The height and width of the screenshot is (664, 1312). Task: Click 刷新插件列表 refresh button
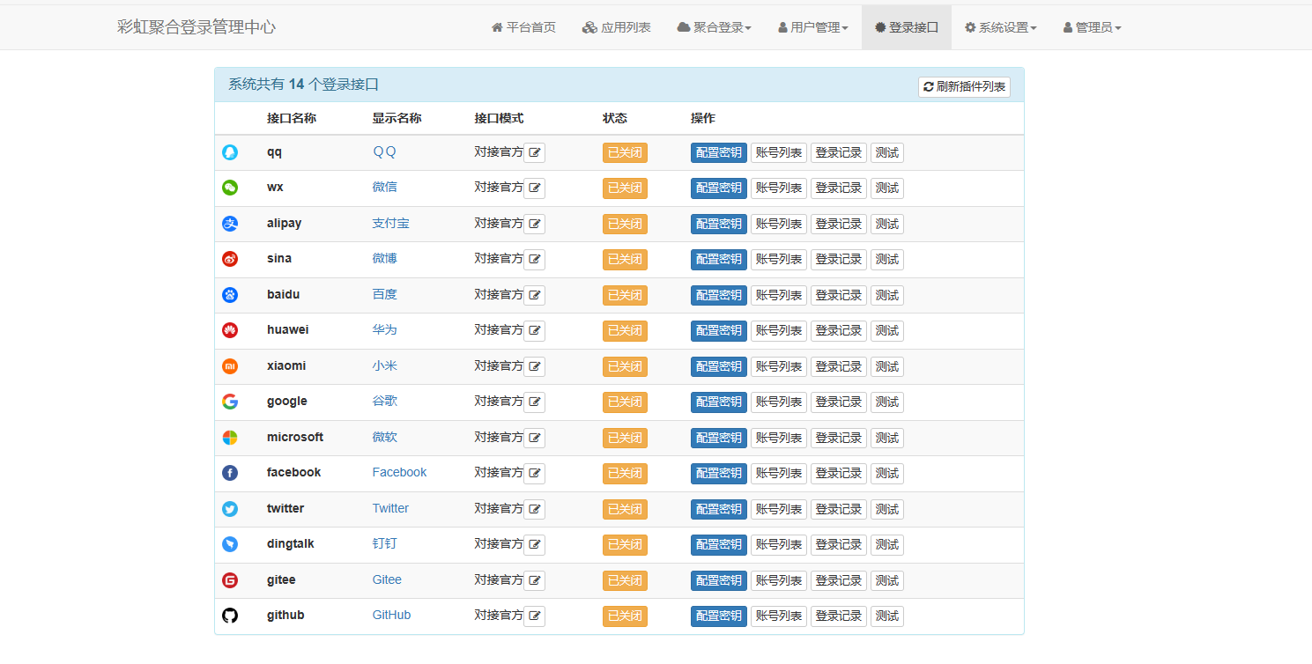coord(964,86)
